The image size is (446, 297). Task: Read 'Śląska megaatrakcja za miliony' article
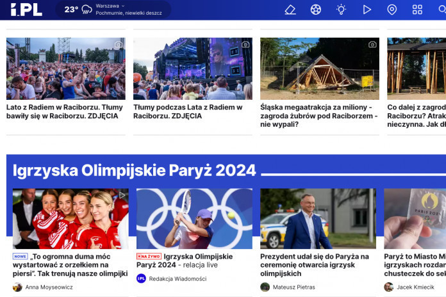pyautogui.click(x=318, y=116)
